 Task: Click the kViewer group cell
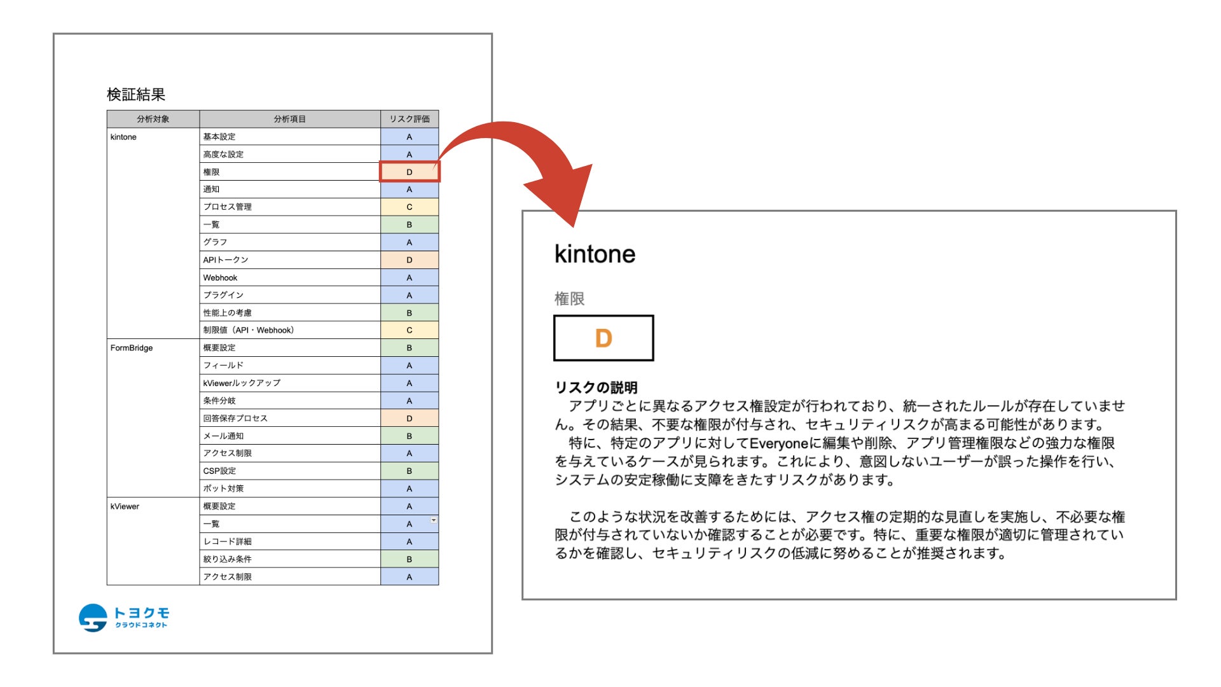pyautogui.click(x=125, y=506)
